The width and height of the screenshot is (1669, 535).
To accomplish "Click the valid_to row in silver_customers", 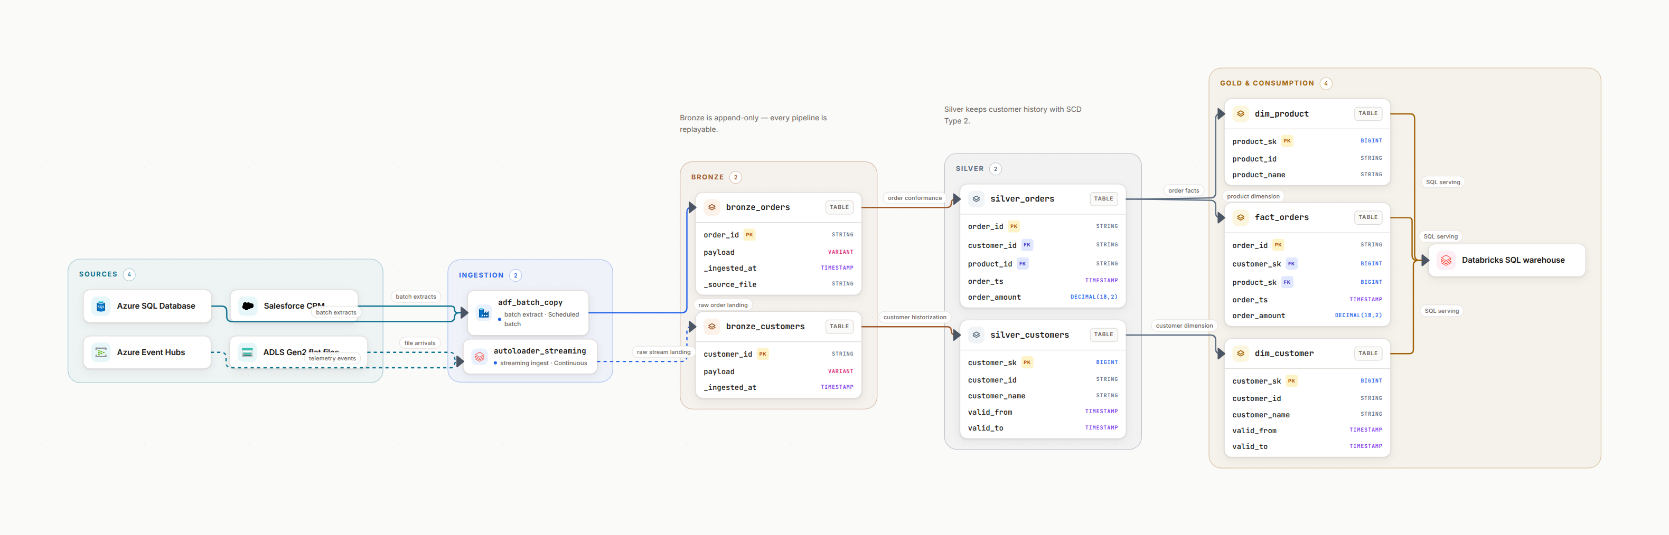I will click(x=1043, y=428).
